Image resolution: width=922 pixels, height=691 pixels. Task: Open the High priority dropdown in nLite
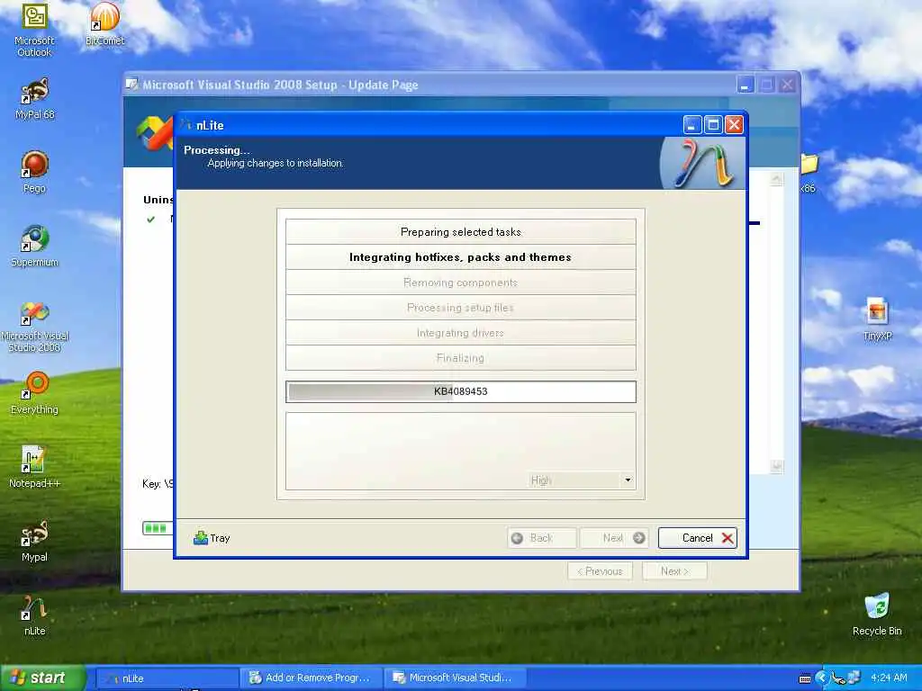(x=581, y=480)
